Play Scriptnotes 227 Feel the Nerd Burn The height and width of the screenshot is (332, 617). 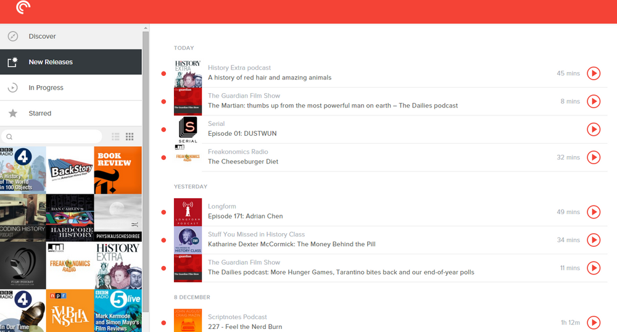[593, 322]
